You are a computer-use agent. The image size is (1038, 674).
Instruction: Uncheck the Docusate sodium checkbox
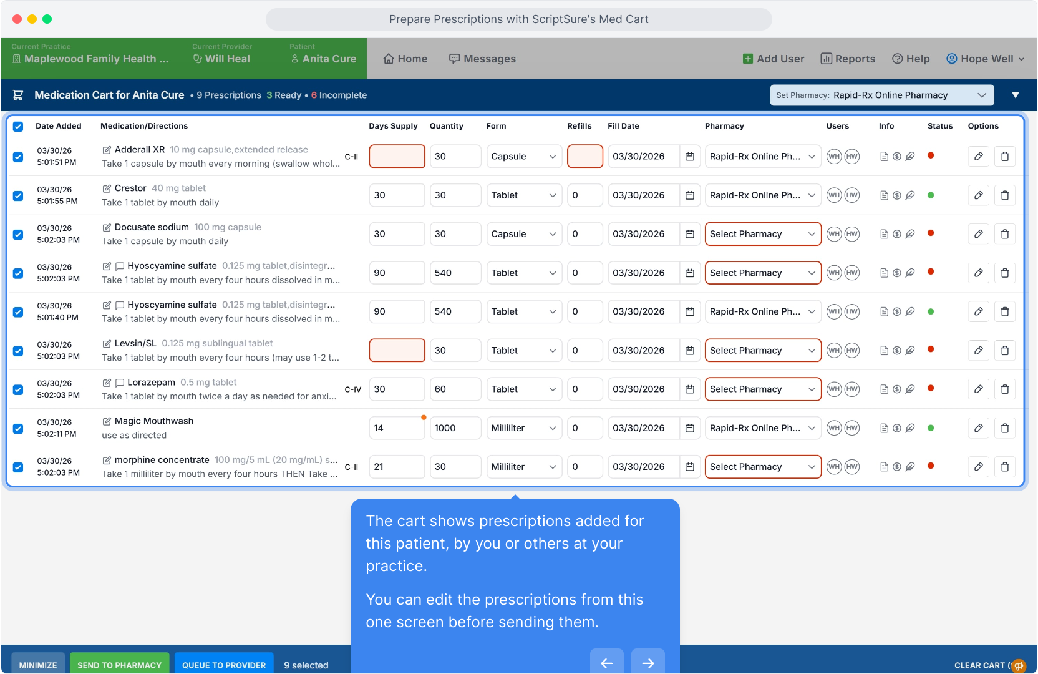(18, 234)
